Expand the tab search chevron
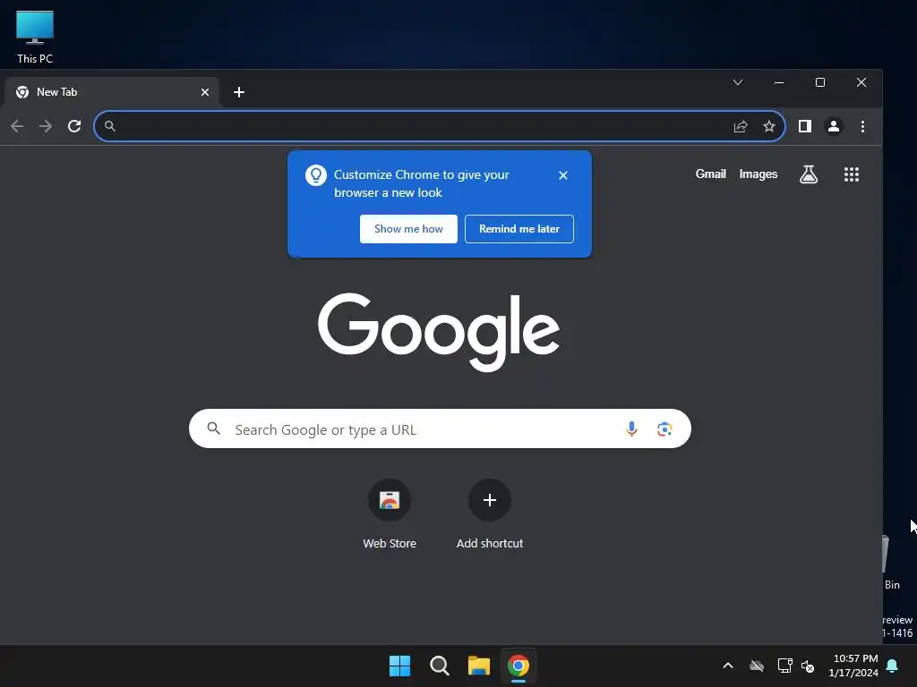Screen dimensions: 917x687 tap(738, 82)
